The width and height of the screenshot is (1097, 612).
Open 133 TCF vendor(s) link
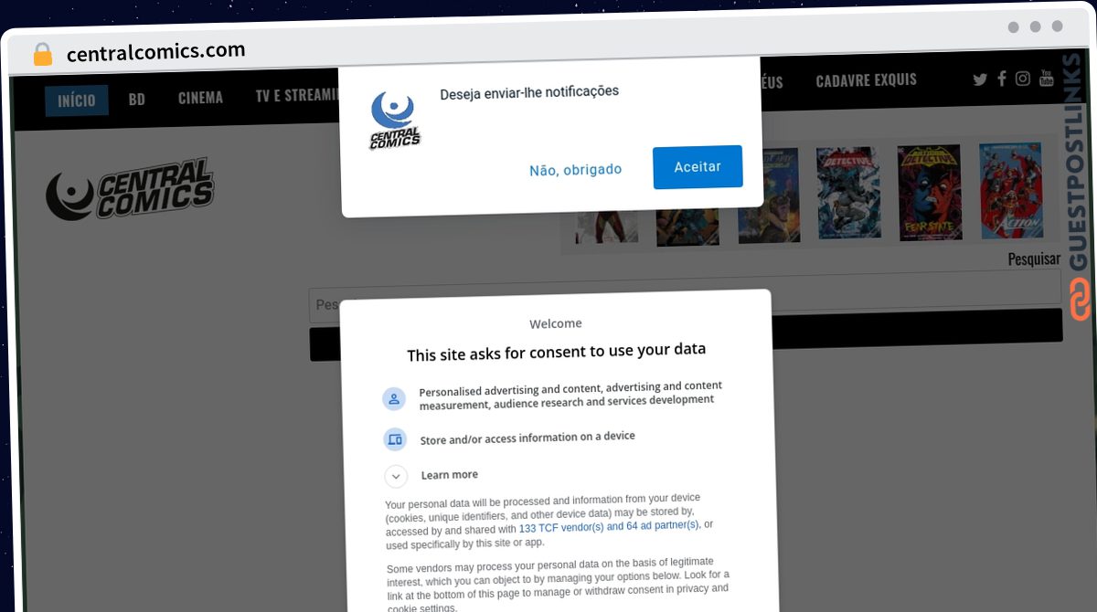561,528
